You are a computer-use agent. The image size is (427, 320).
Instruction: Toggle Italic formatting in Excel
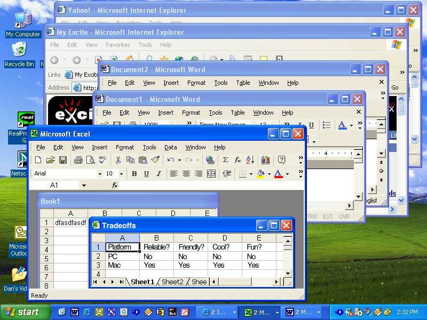click(x=159, y=174)
